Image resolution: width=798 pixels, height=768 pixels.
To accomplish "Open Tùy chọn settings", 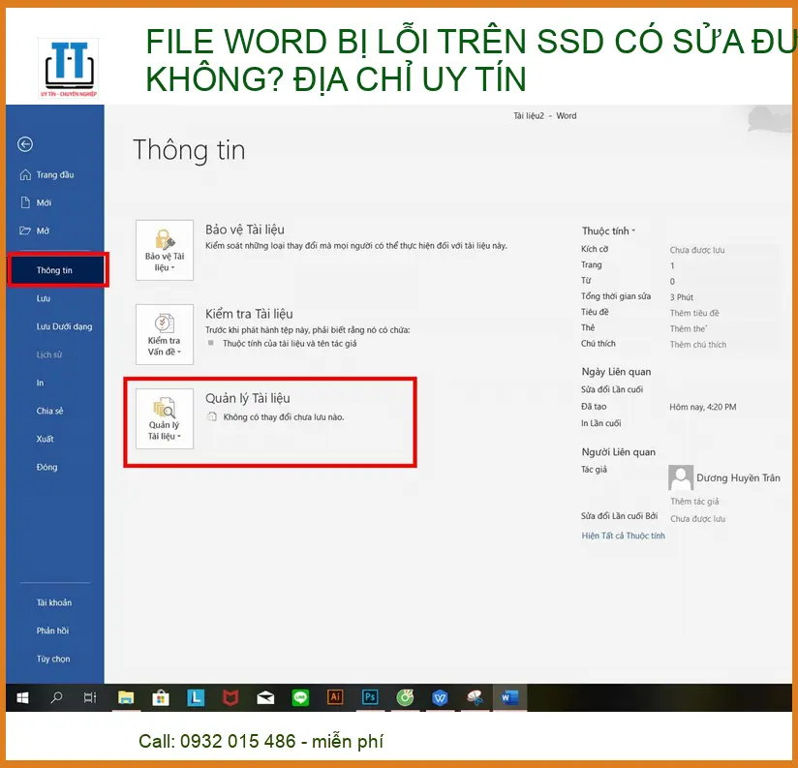I will pyautogui.click(x=53, y=659).
